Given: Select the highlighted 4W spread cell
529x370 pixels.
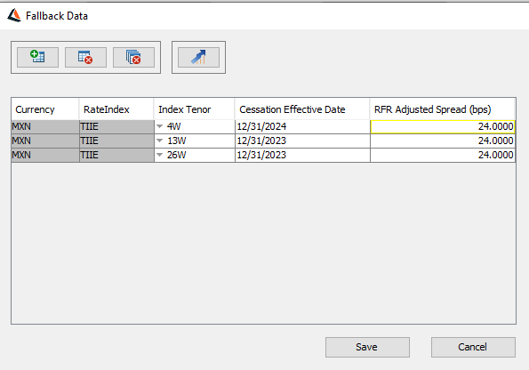Looking at the screenshot, I should coord(443,126).
